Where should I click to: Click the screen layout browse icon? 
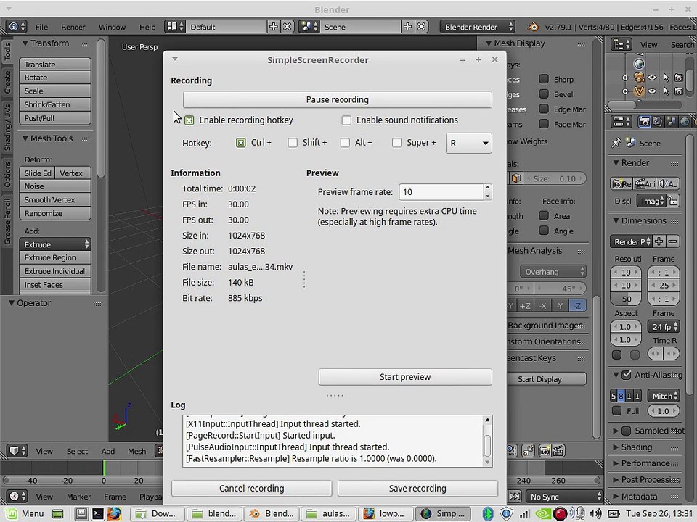(175, 27)
